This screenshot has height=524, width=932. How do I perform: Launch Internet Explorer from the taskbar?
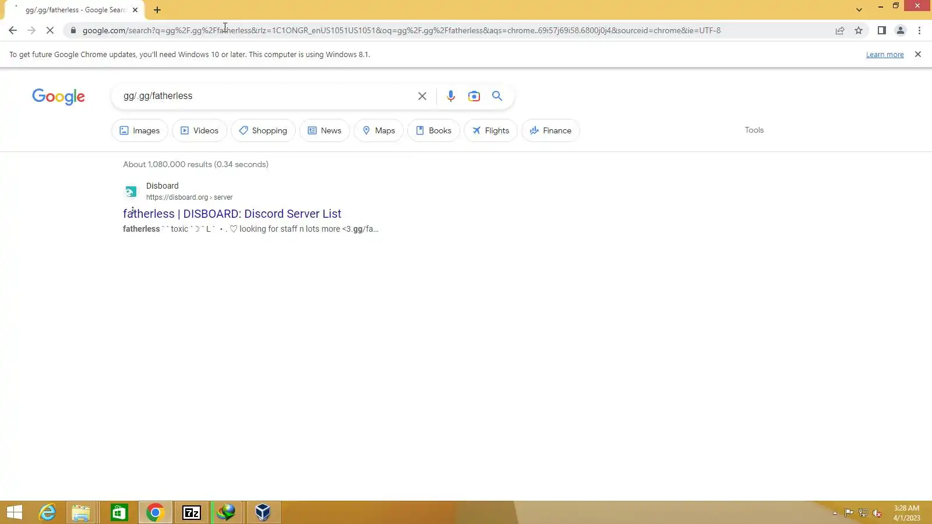[47, 512]
